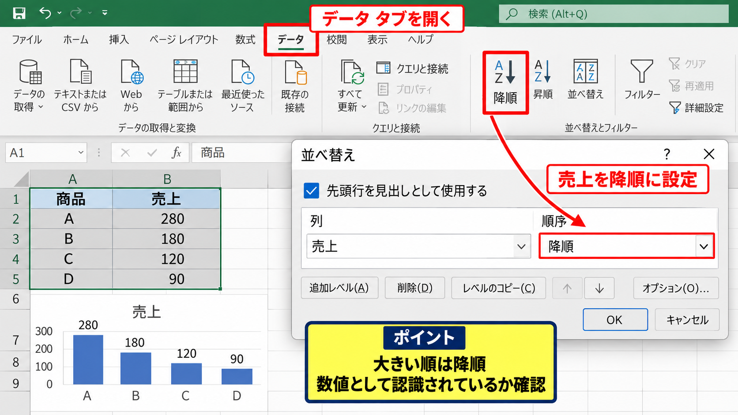This screenshot has height=415, width=738.
Task: Open the ファイル tab
Action: (27, 40)
